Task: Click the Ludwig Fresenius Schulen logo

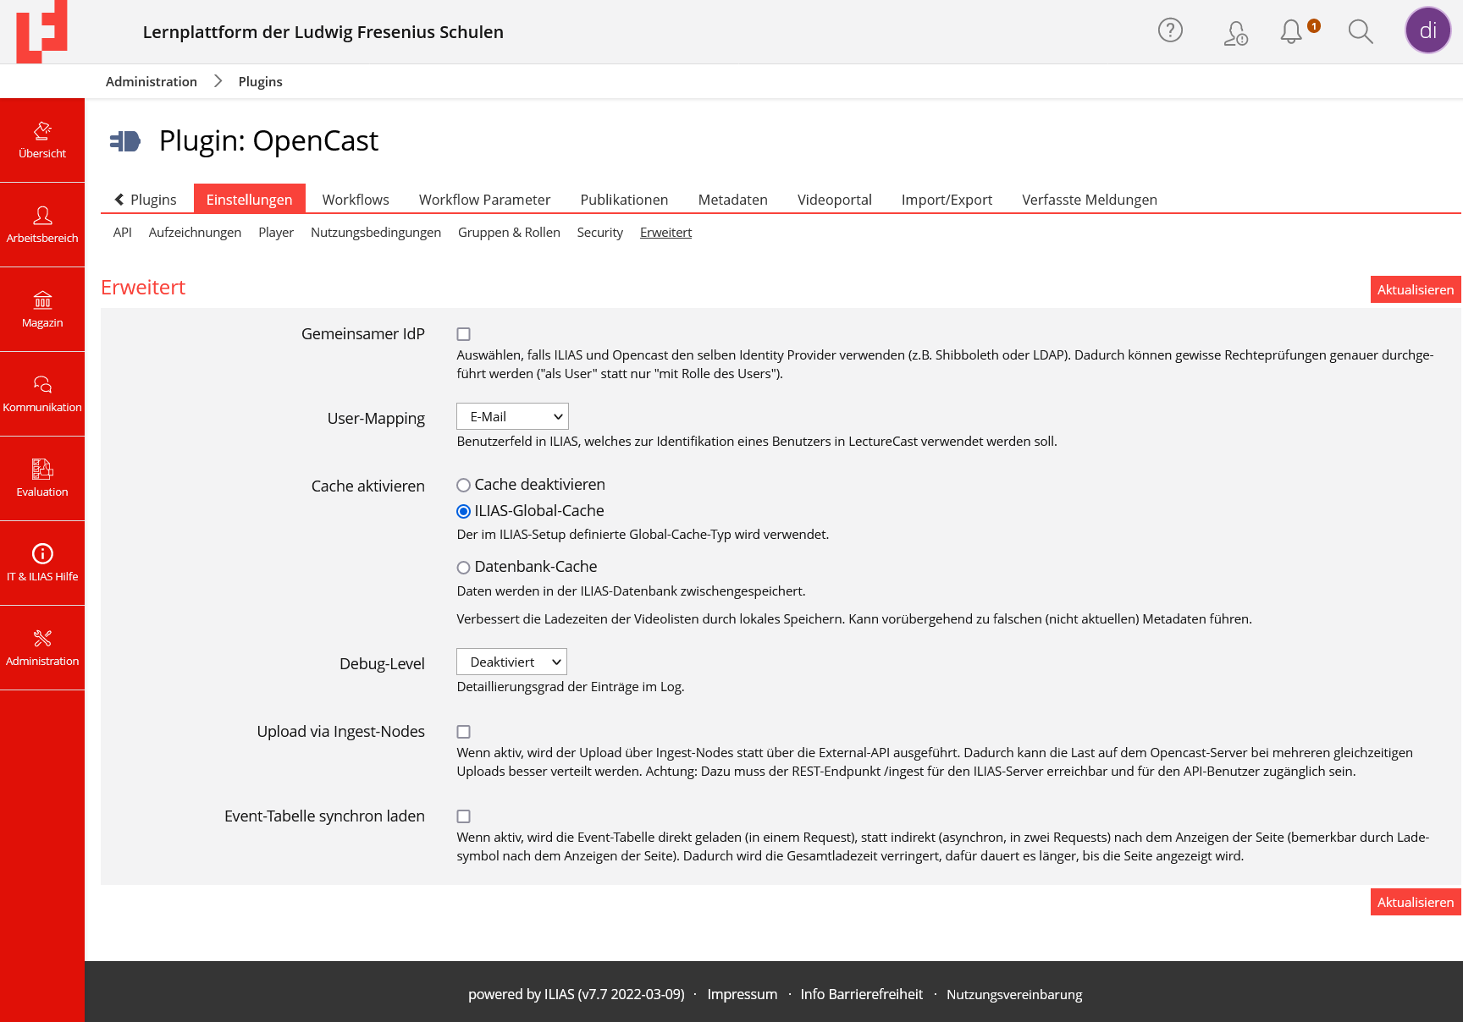Action: (41, 31)
